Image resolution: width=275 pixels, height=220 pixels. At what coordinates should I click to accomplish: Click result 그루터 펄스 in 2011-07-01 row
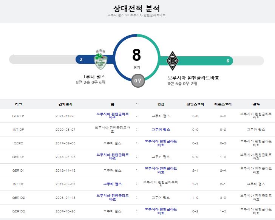(256, 184)
